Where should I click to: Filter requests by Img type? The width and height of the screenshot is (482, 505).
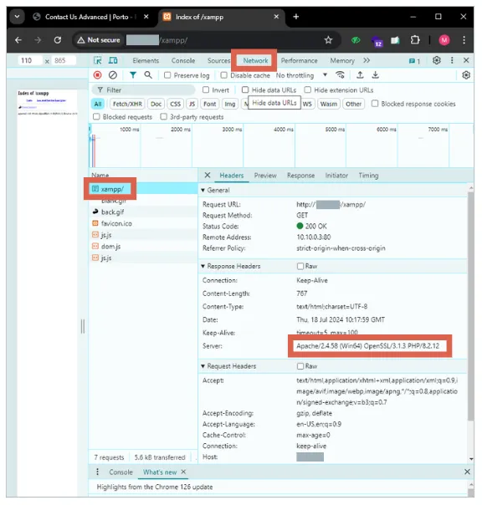point(230,104)
